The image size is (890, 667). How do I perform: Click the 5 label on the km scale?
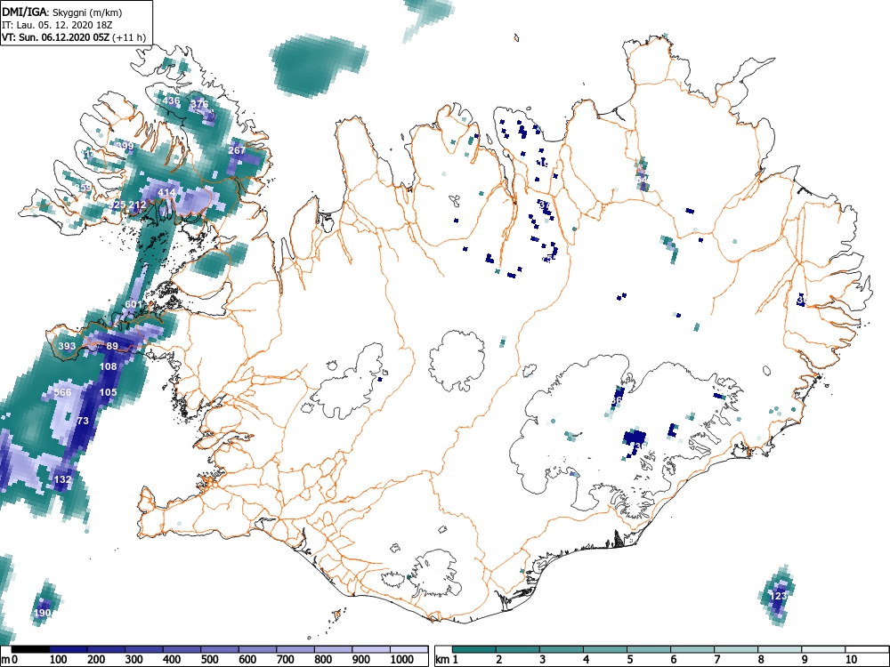pyautogui.click(x=629, y=659)
